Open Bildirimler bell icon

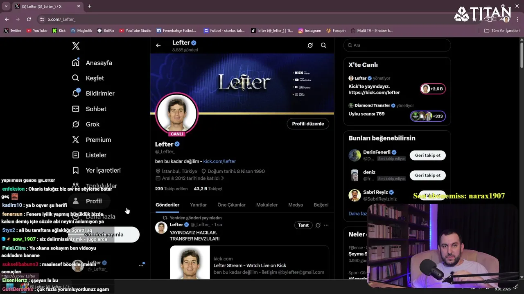(x=76, y=93)
